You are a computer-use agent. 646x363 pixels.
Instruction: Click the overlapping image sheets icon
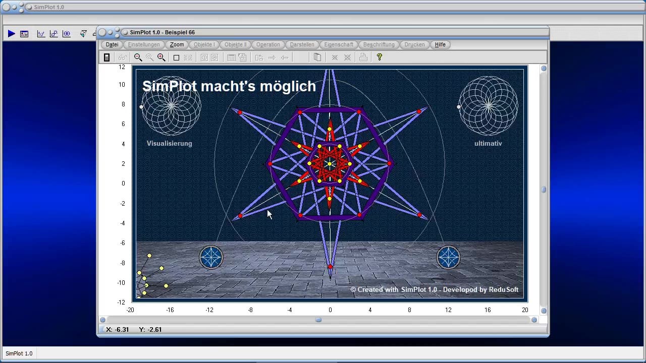[242, 57]
